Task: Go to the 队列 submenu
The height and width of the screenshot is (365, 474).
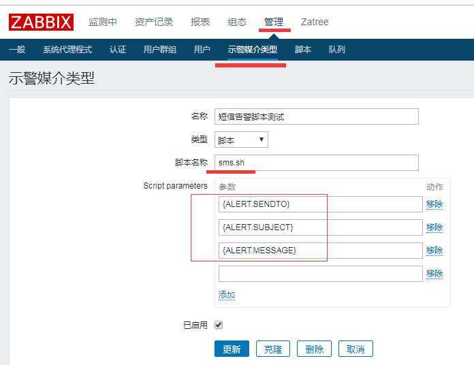Action: [x=336, y=49]
